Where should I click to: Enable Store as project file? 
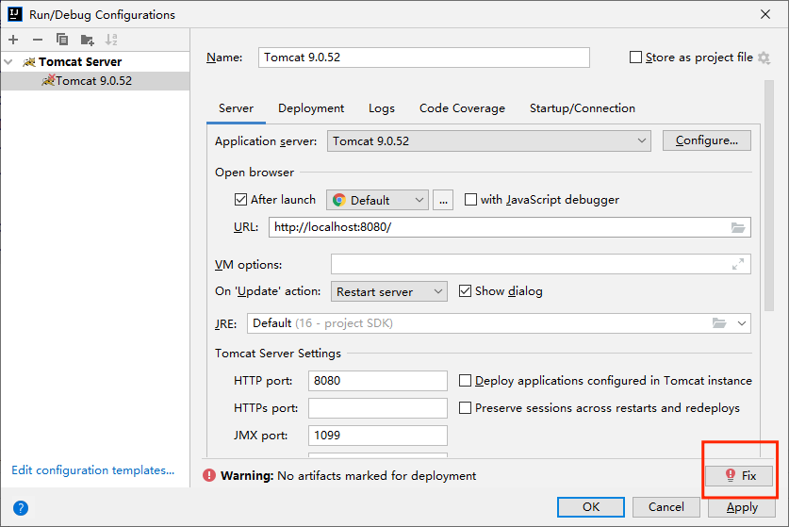point(635,58)
